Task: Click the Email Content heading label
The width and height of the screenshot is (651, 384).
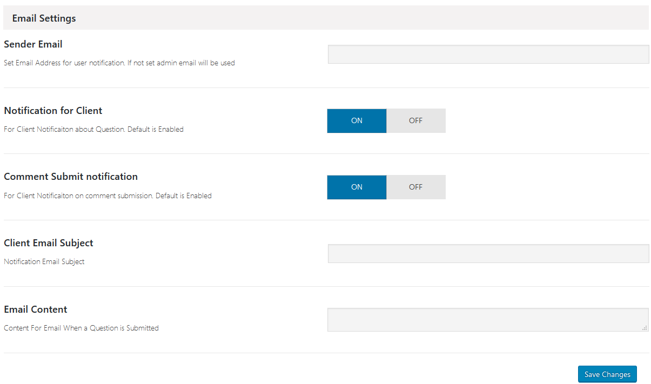Action: (x=36, y=309)
